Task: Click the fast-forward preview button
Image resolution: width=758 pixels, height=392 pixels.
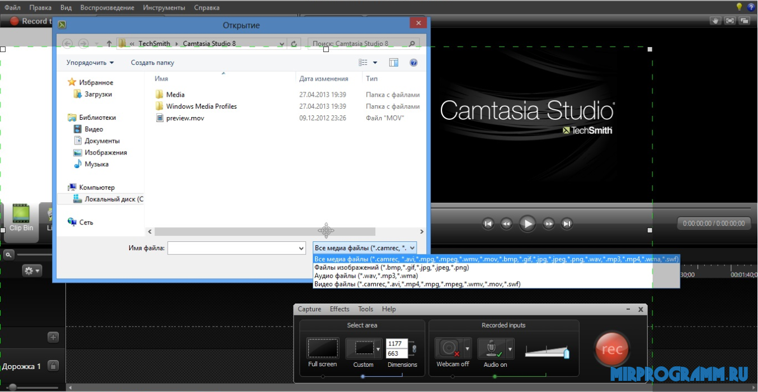Action: click(x=549, y=223)
